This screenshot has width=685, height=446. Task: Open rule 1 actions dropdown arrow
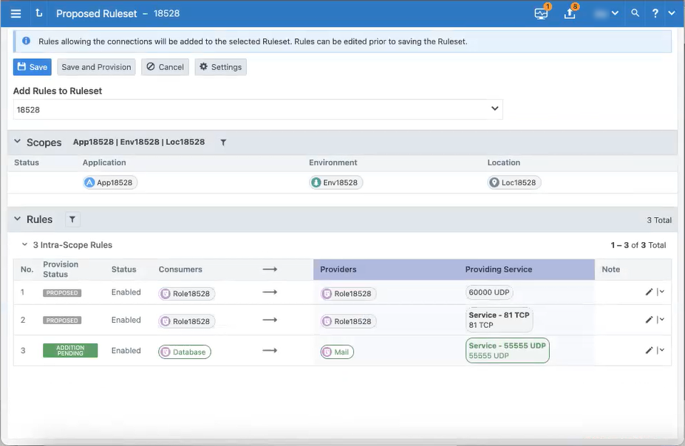point(661,292)
